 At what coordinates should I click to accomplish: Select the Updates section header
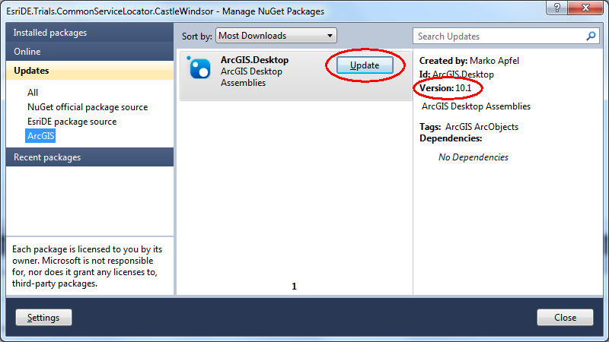pyautogui.click(x=90, y=71)
